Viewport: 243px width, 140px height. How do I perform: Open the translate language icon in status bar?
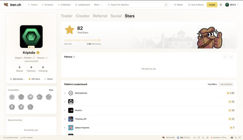[203, 137]
